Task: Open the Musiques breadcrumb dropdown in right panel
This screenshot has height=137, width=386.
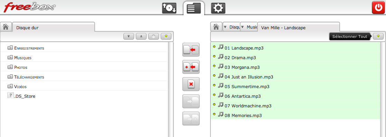Action: (248, 27)
